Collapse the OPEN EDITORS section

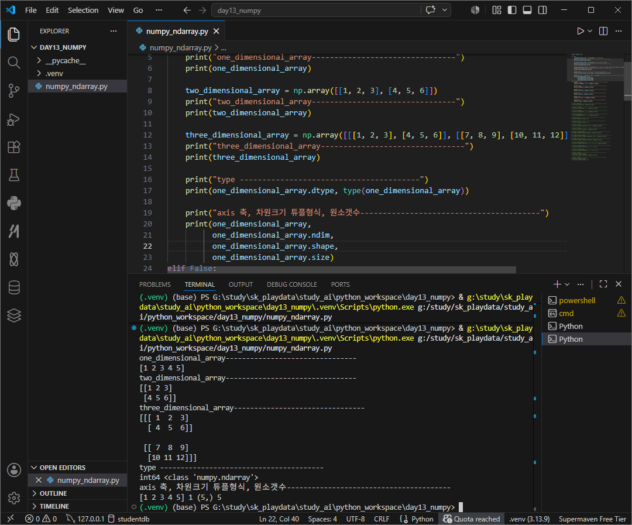77,467
